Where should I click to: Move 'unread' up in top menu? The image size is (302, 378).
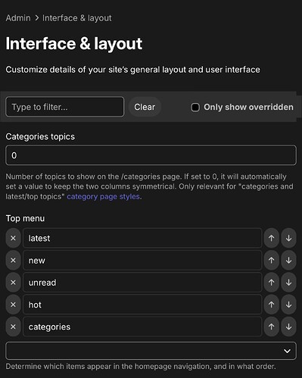point(272,283)
